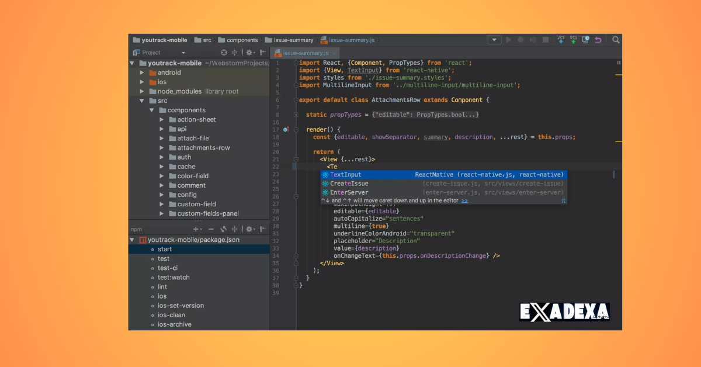The image size is (701, 367).
Task: Open the run configuration dropdown
Action: pos(494,39)
